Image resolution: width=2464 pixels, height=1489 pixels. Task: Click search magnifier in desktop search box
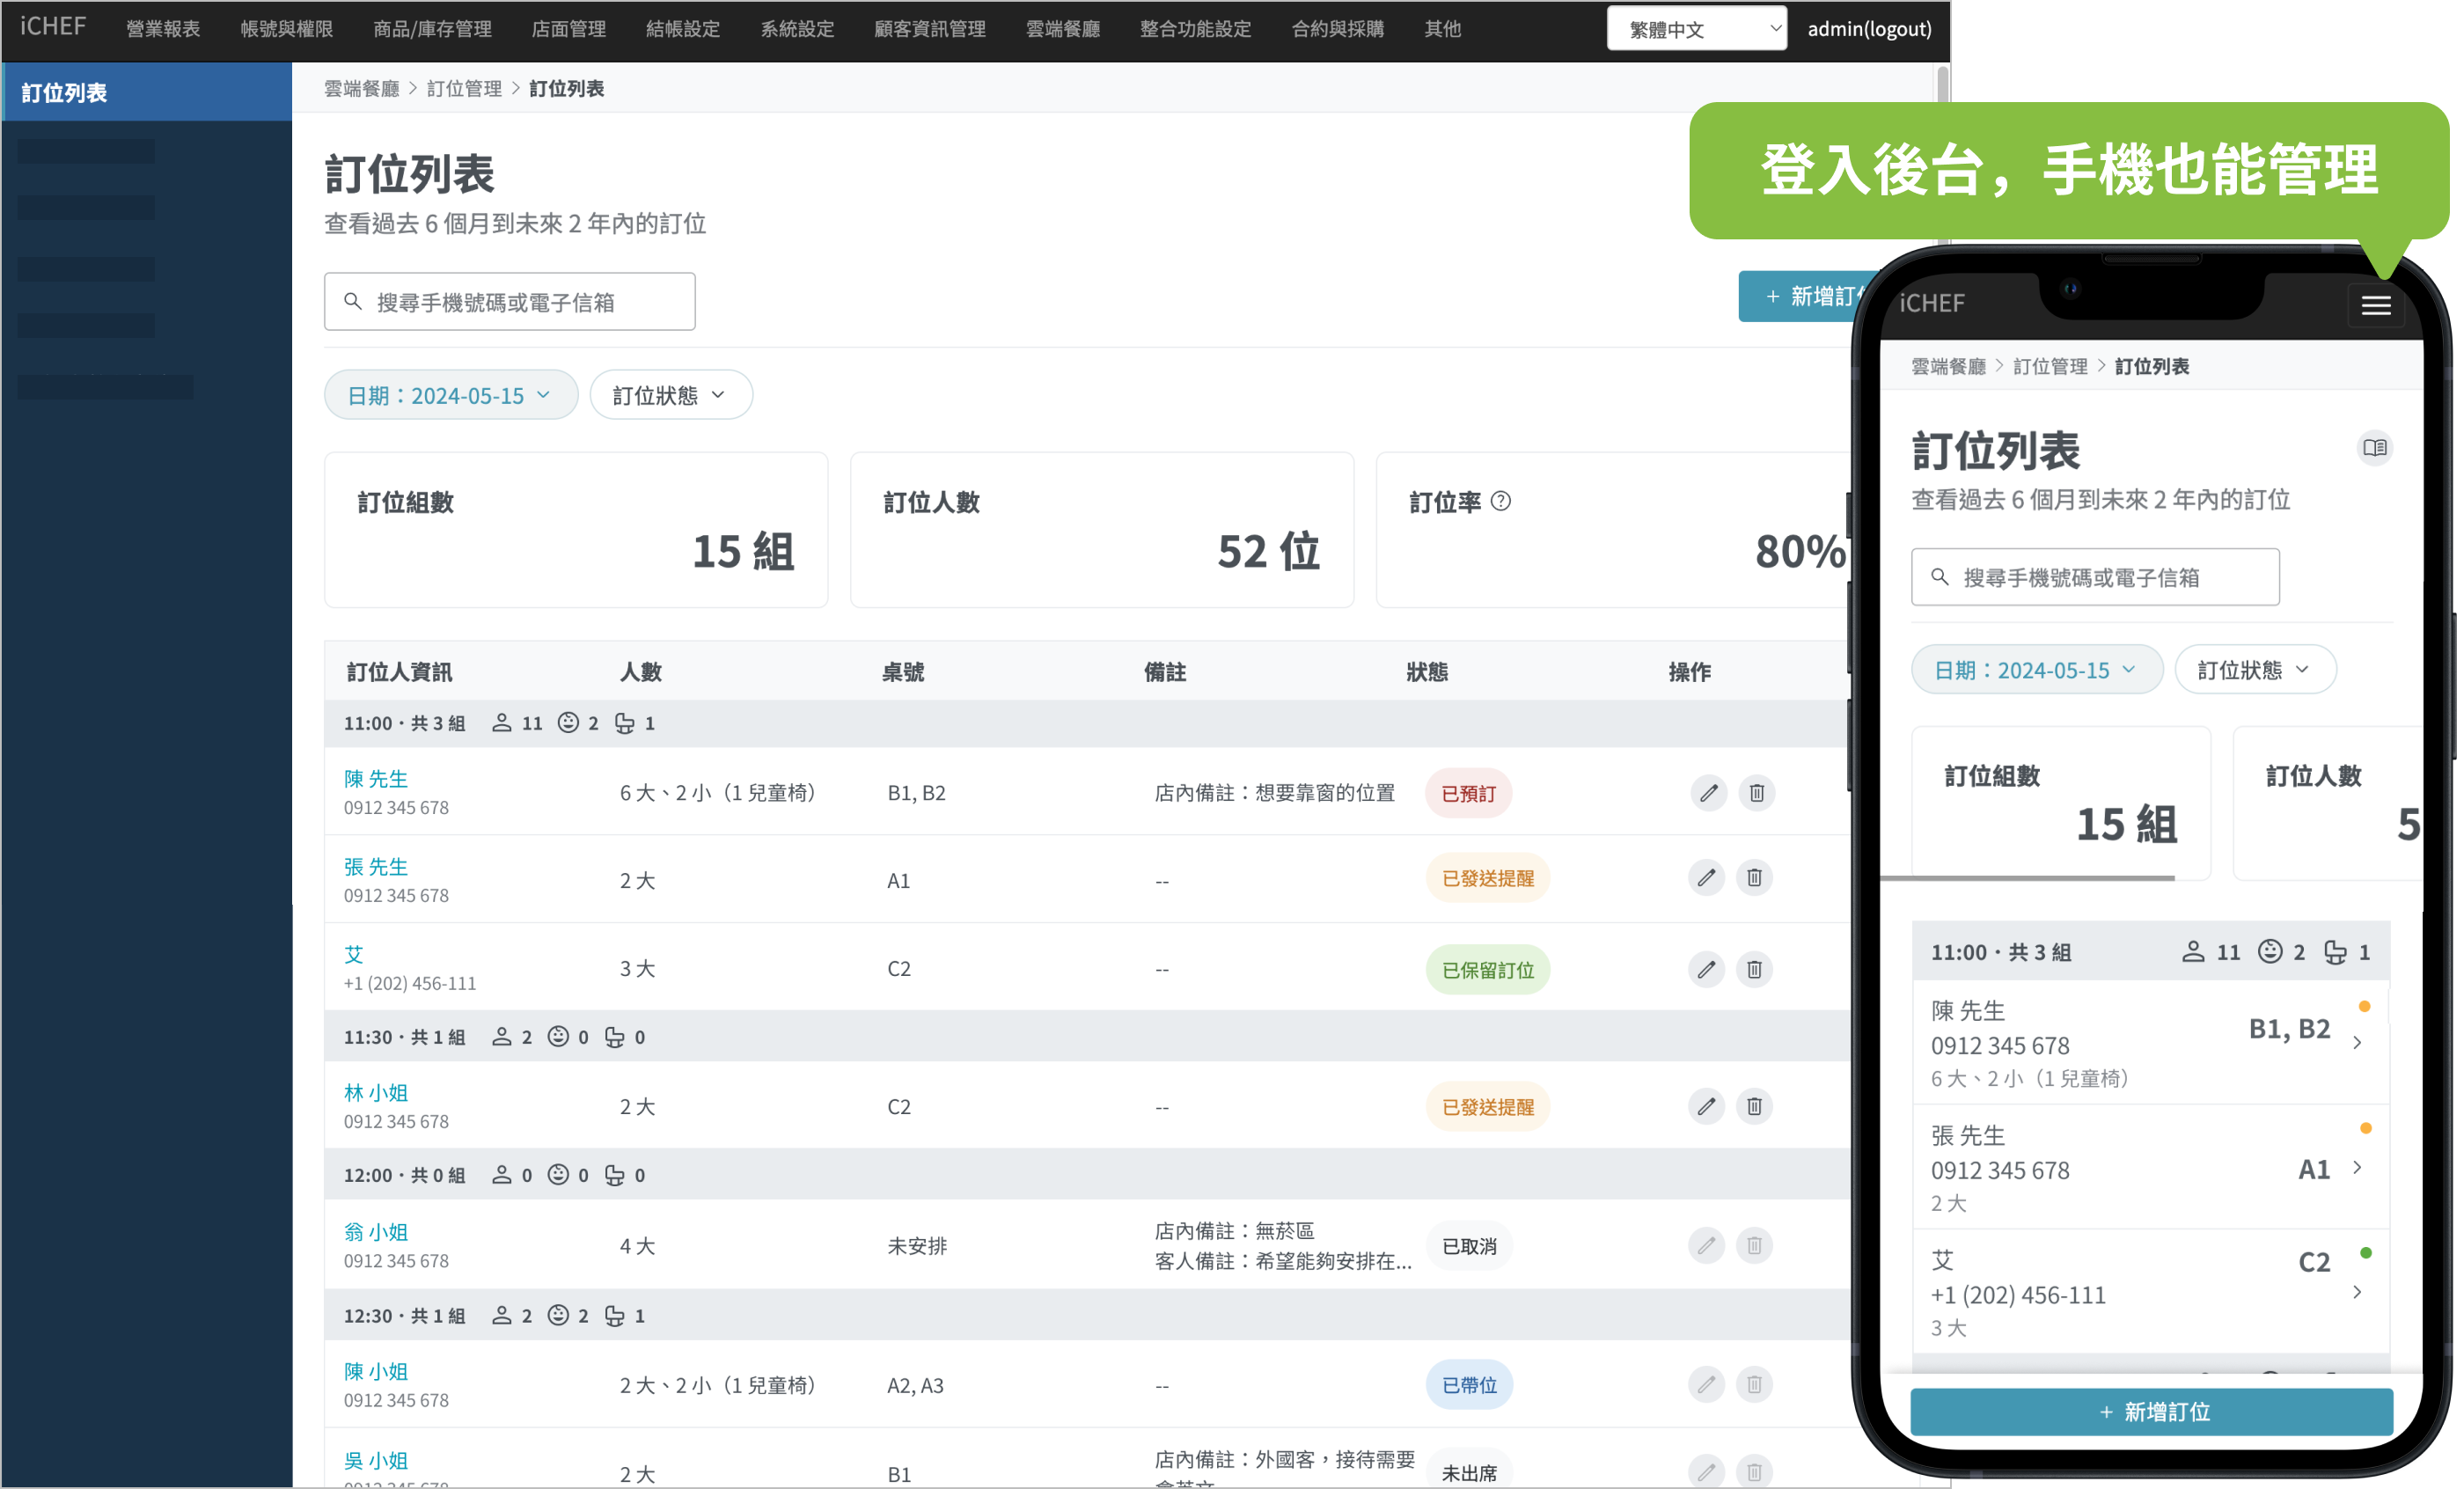click(353, 301)
